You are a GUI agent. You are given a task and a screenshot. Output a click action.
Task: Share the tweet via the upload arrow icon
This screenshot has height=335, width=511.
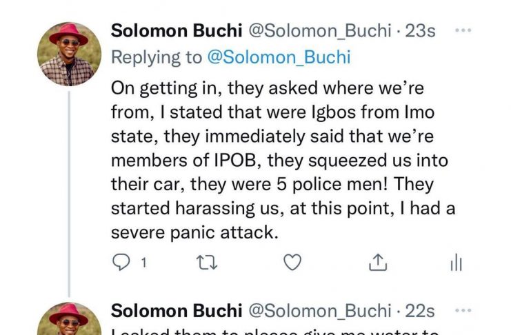coord(378,263)
